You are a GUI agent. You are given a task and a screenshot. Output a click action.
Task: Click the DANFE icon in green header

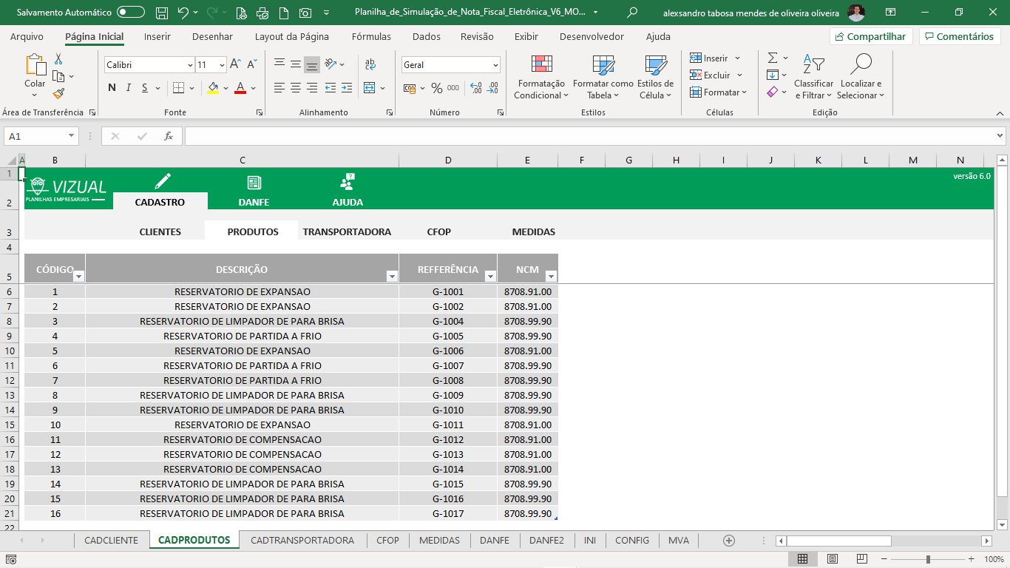point(254,183)
